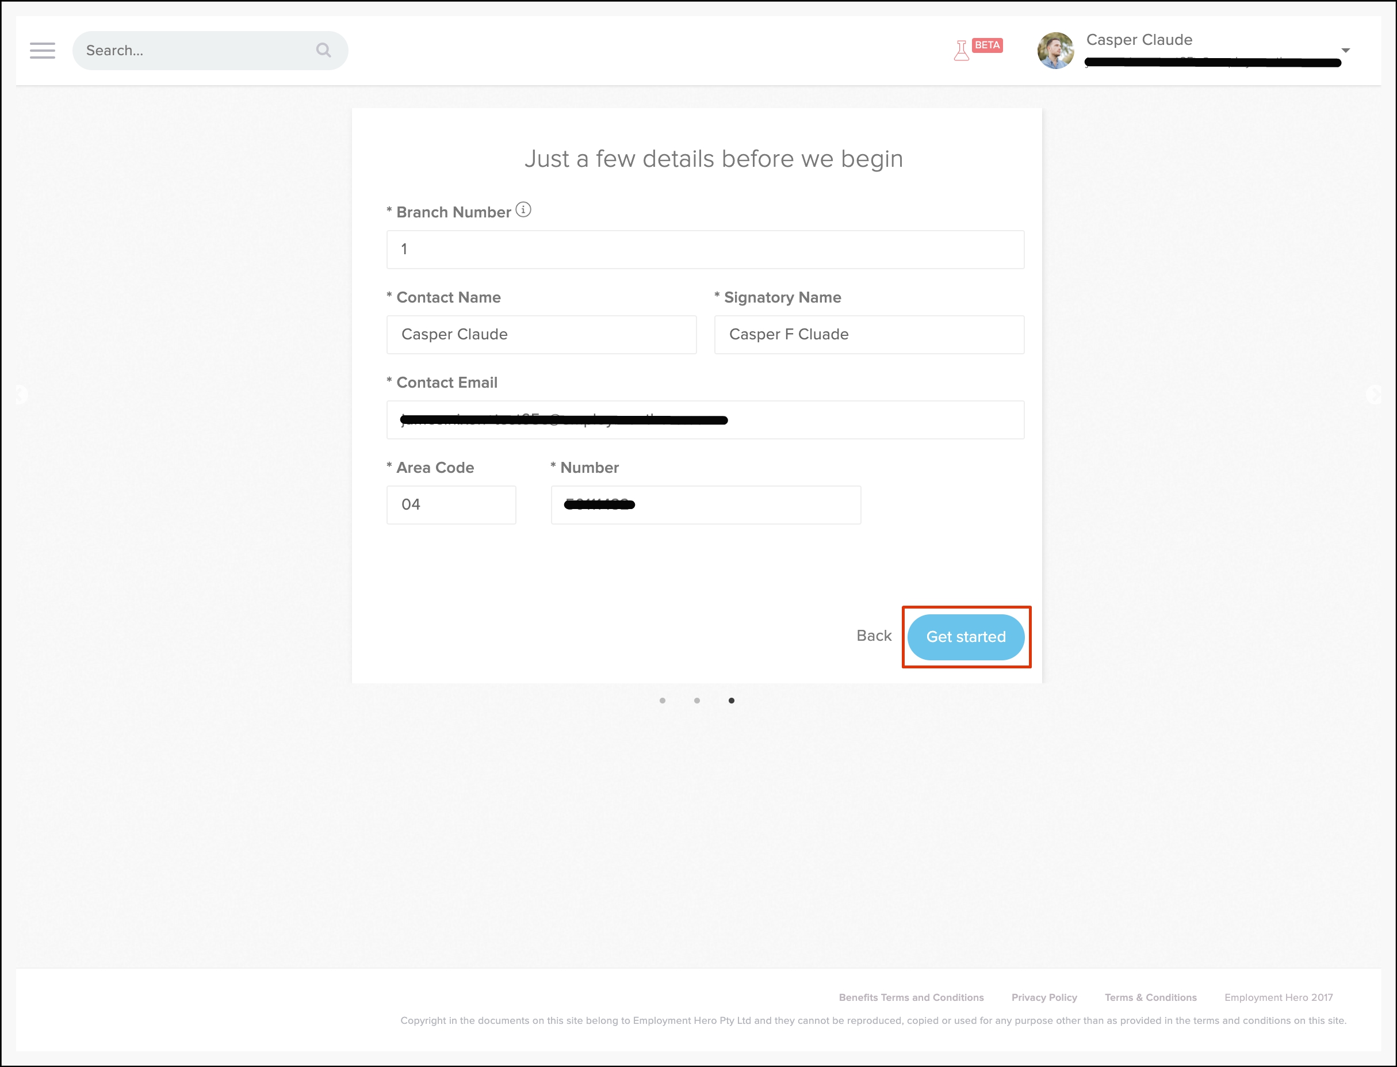
Task: Click the right carousel arrow
Action: click(x=1373, y=395)
